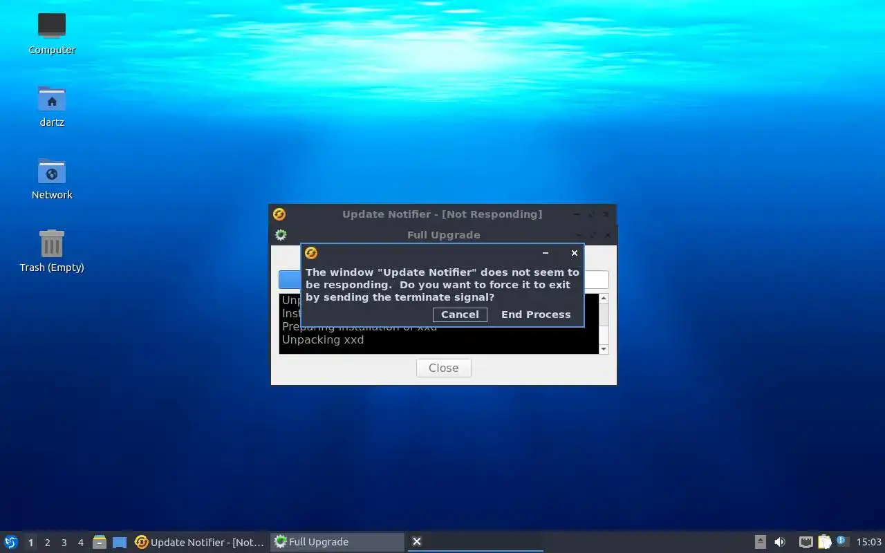The height and width of the screenshot is (553, 885).
Task: Click the Close button in Full Upgrade window
Action: click(x=443, y=368)
